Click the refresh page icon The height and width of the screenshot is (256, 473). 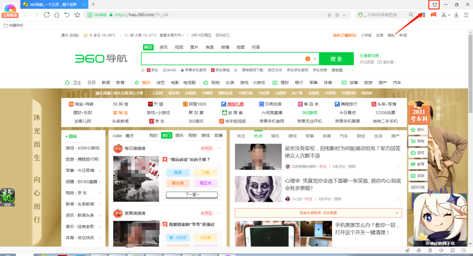pyautogui.click(x=47, y=15)
